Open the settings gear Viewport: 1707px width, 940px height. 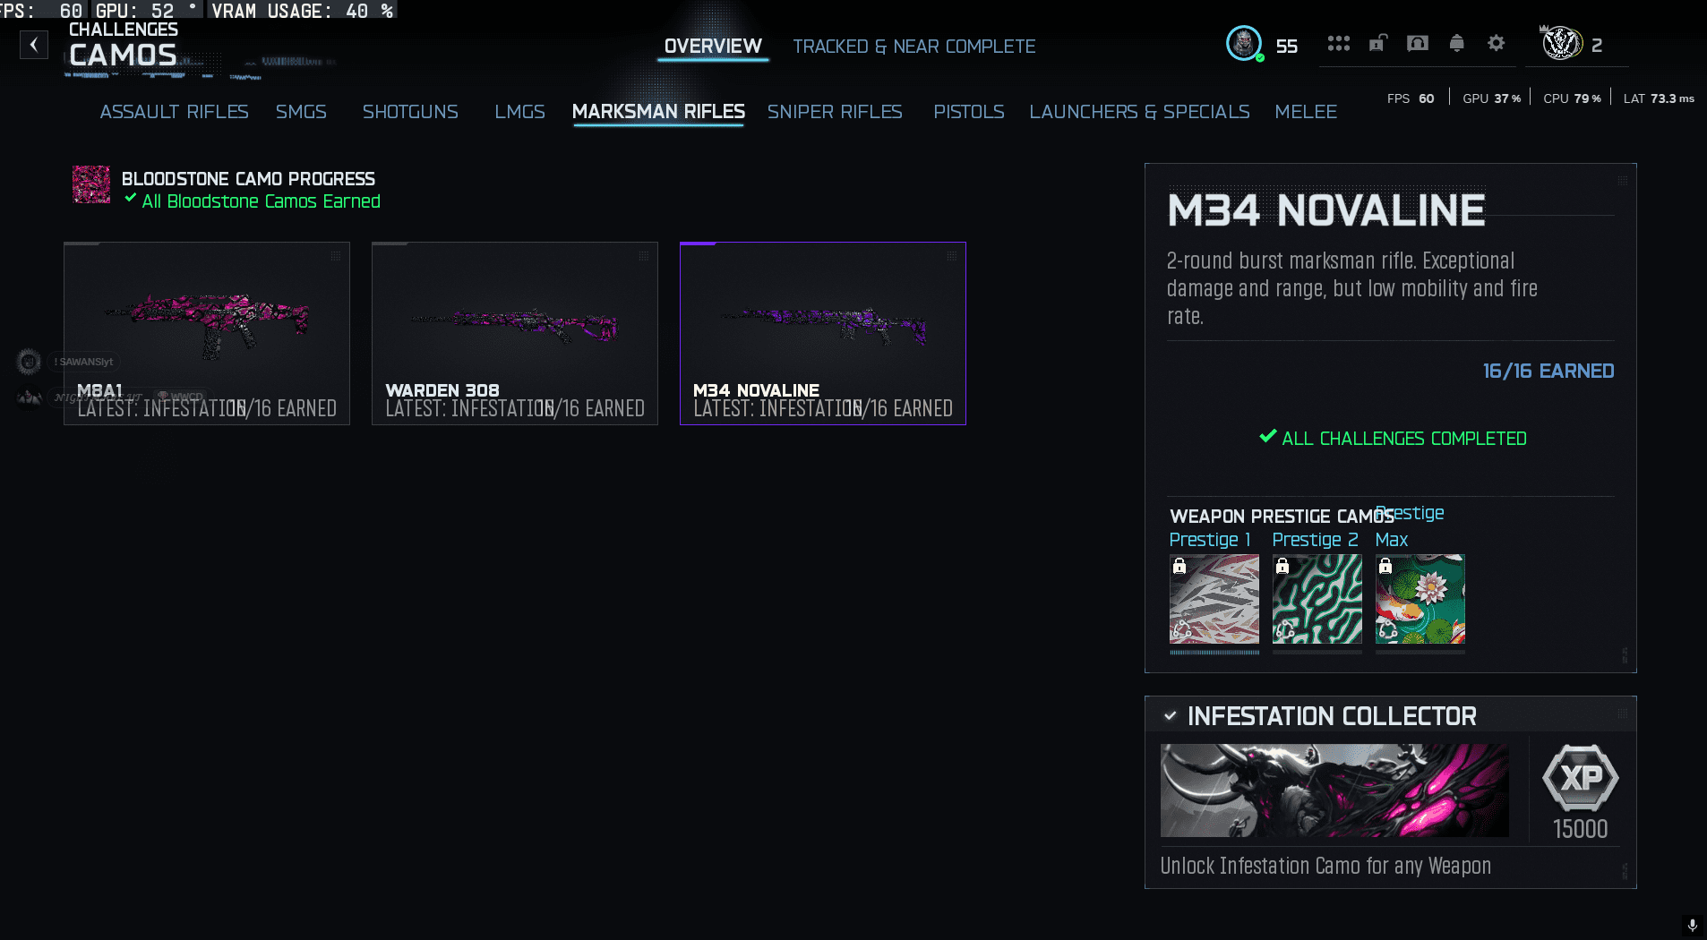click(x=1496, y=44)
